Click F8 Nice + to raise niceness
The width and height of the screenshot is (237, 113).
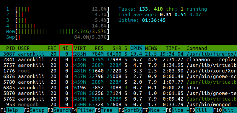(178, 110)
